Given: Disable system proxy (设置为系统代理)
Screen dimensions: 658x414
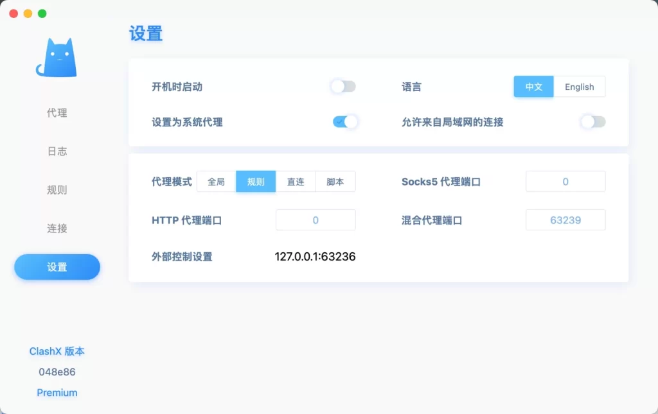Looking at the screenshot, I should point(345,121).
